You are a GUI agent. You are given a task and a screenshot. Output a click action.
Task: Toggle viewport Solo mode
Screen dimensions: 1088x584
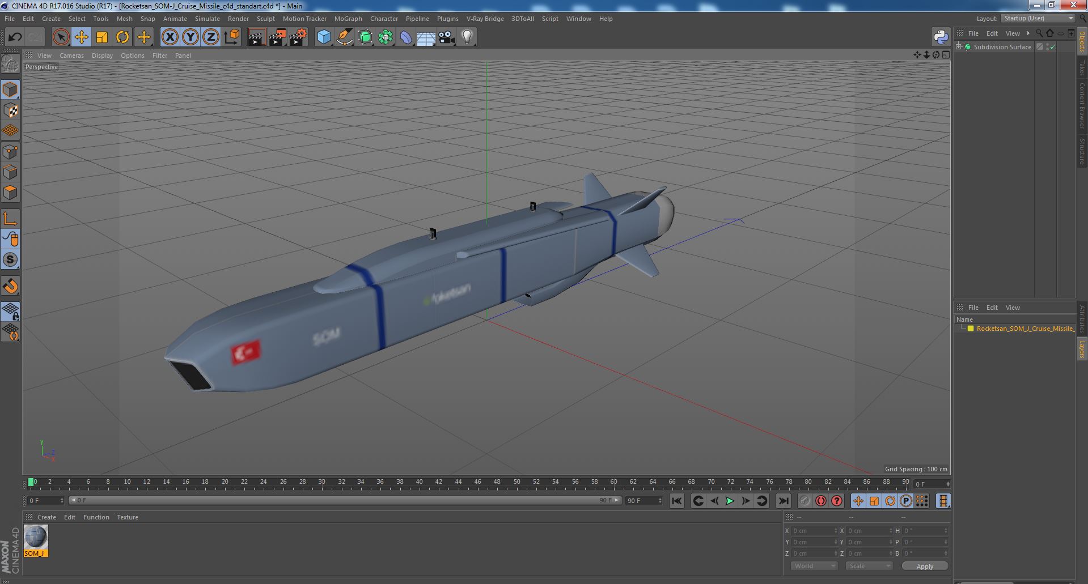[10, 260]
